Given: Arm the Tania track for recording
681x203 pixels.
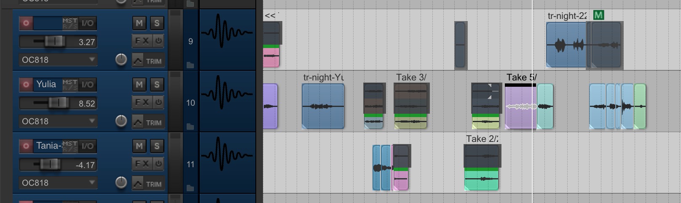Looking at the screenshot, I should [x=26, y=146].
